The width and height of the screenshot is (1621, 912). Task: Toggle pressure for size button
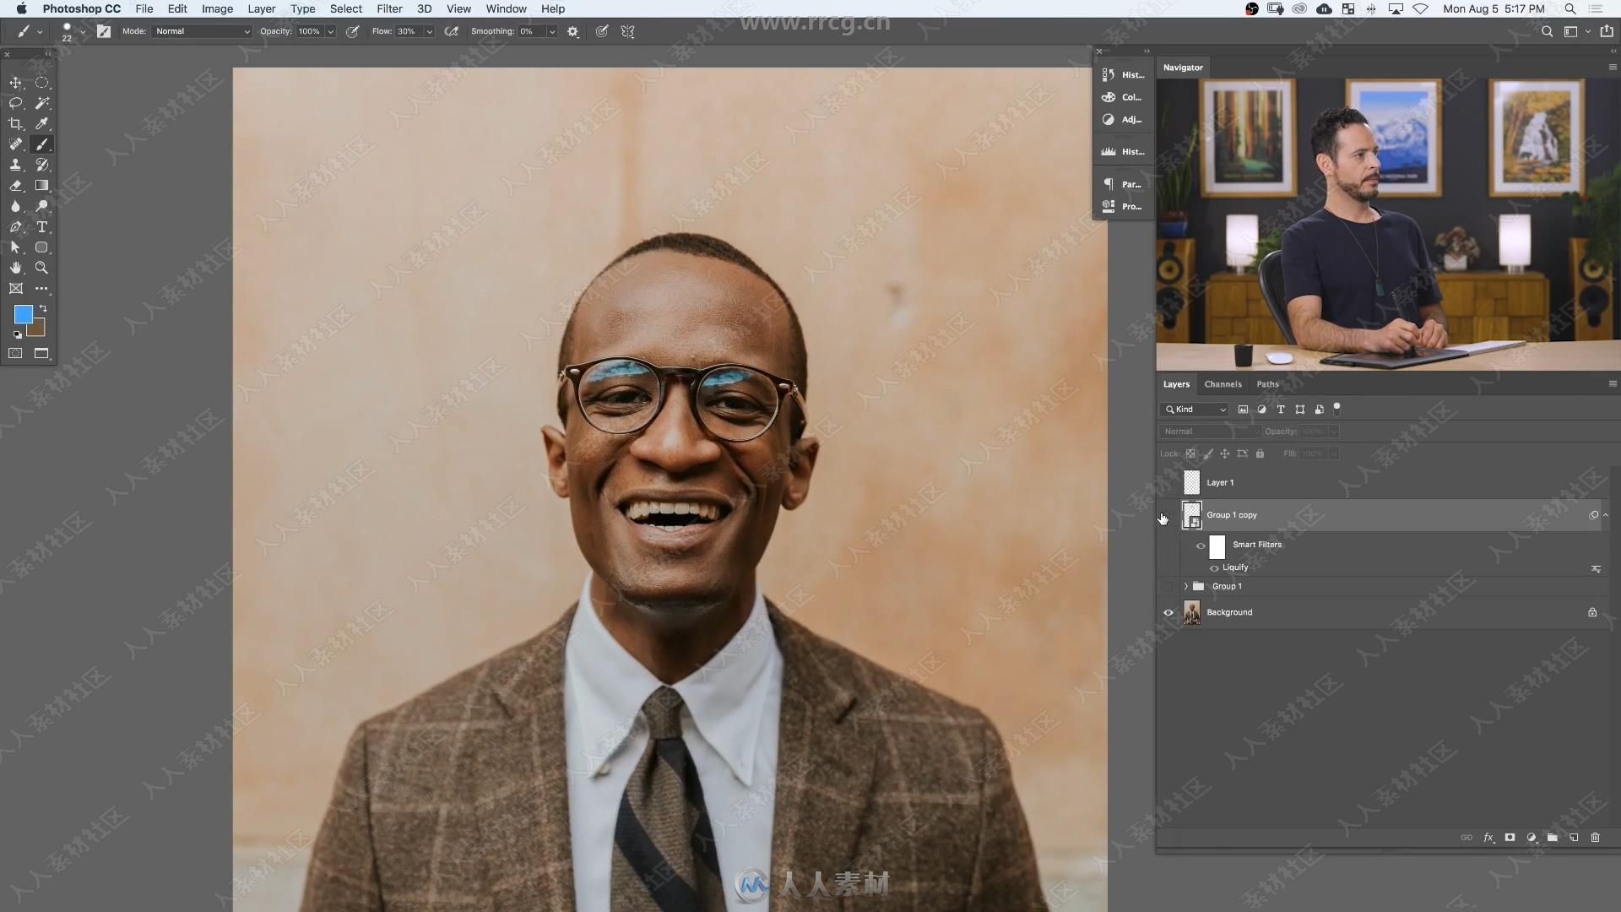602,31
